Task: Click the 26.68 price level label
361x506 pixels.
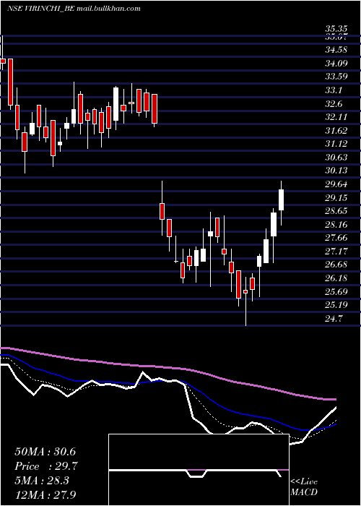Action: tap(336, 265)
